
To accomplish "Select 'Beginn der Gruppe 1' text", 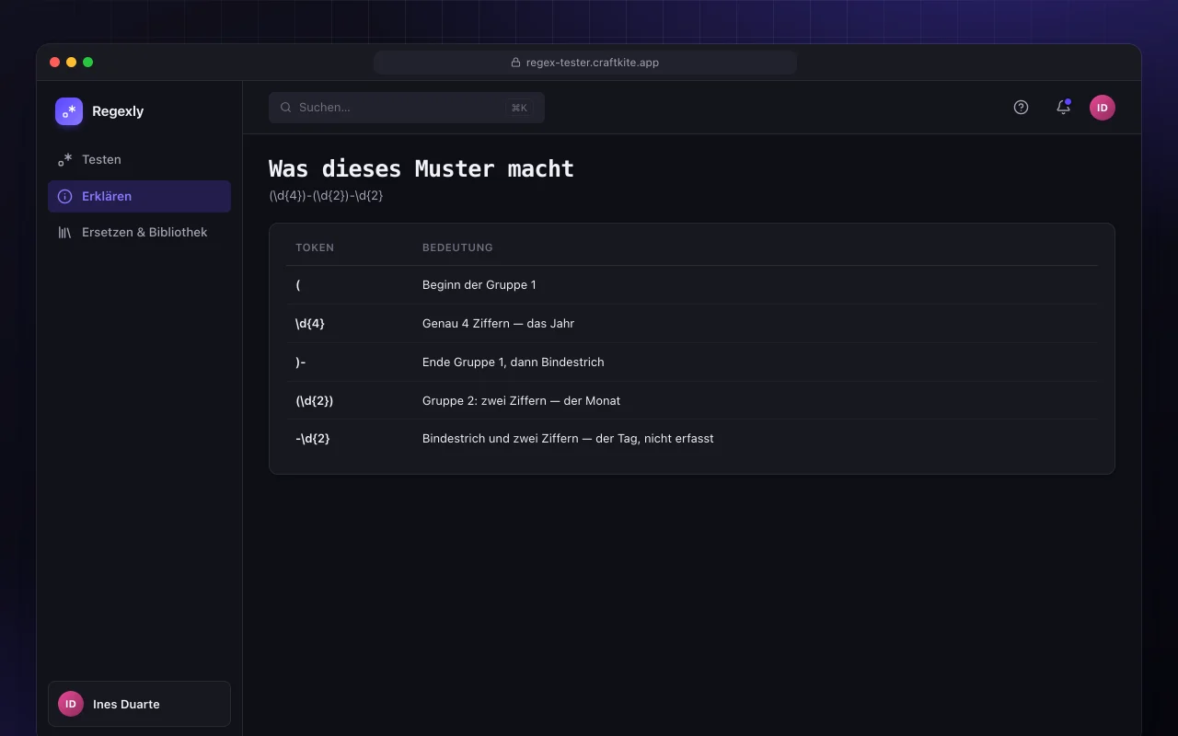I will click(x=479, y=285).
